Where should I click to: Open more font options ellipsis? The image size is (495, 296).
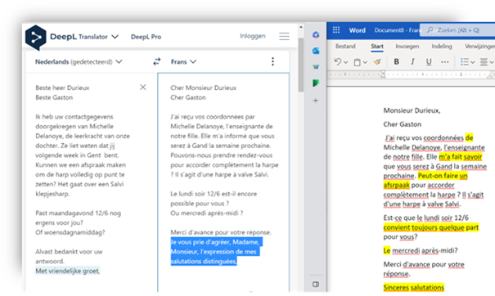coord(445,62)
